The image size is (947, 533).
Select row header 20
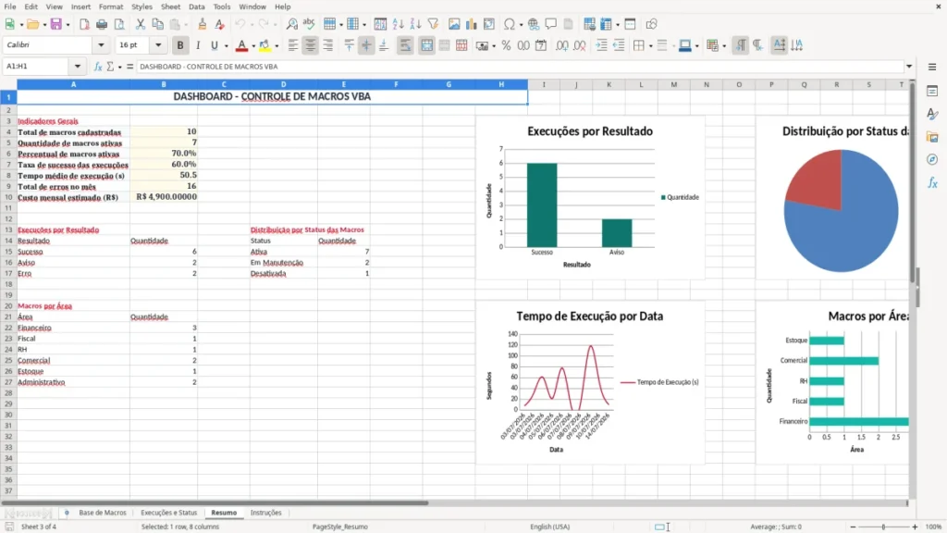[8, 305]
